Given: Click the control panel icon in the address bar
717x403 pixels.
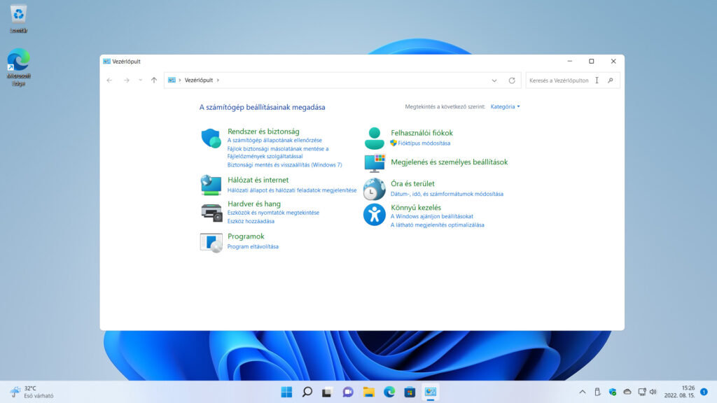Looking at the screenshot, I should [x=172, y=80].
